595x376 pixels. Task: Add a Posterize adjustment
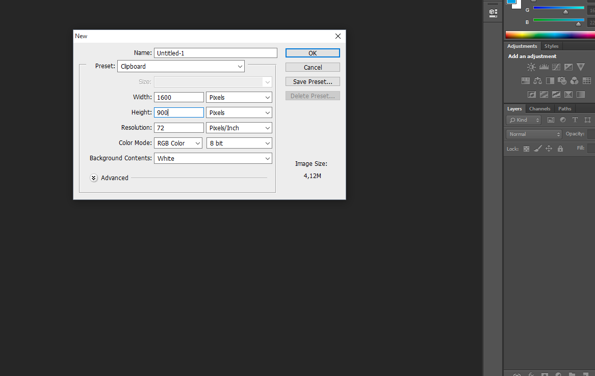point(544,94)
